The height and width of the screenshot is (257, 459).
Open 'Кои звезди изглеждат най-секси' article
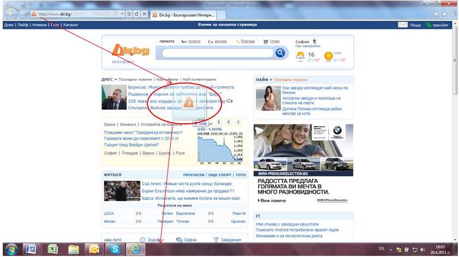coord(315,90)
